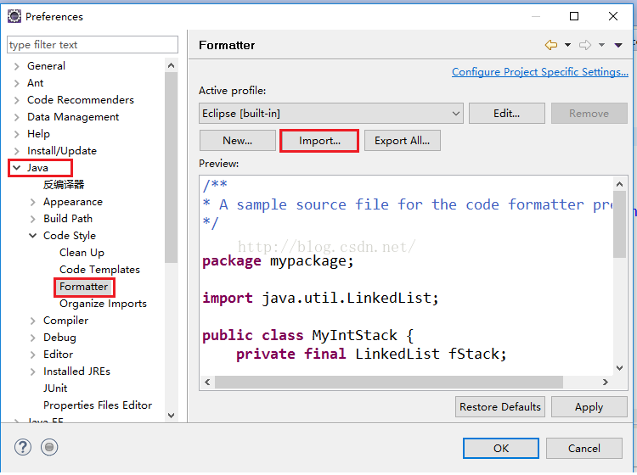Expand the Appearance node
Screen dimensions: 637x475
33,202
